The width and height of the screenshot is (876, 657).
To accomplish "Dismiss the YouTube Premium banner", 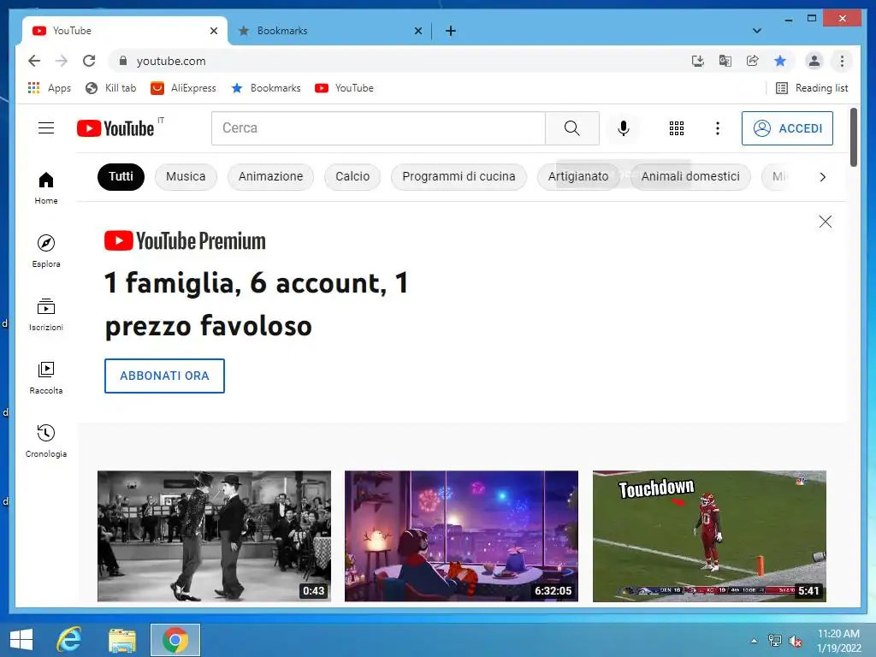I will 825,222.
